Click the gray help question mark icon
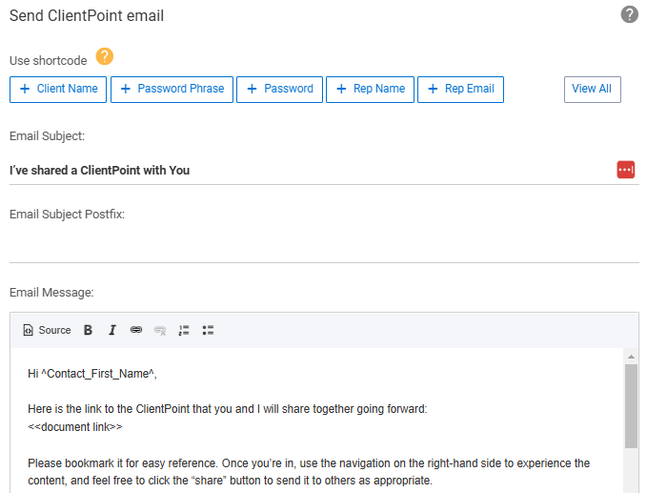This screenshot has width=647, height=493. point(629,14)
